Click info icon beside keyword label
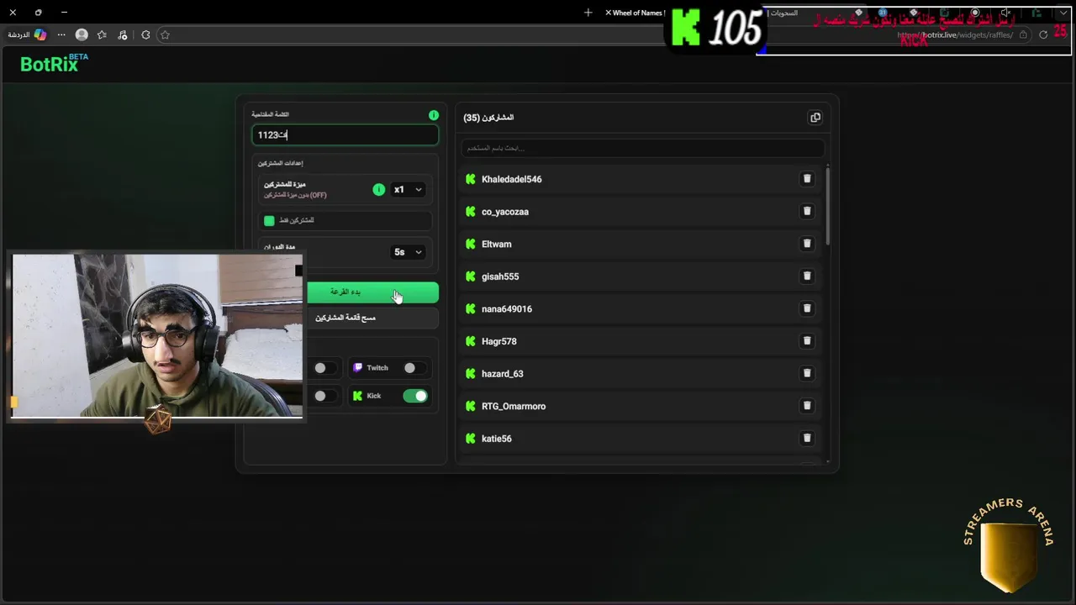 coord(434,115)
